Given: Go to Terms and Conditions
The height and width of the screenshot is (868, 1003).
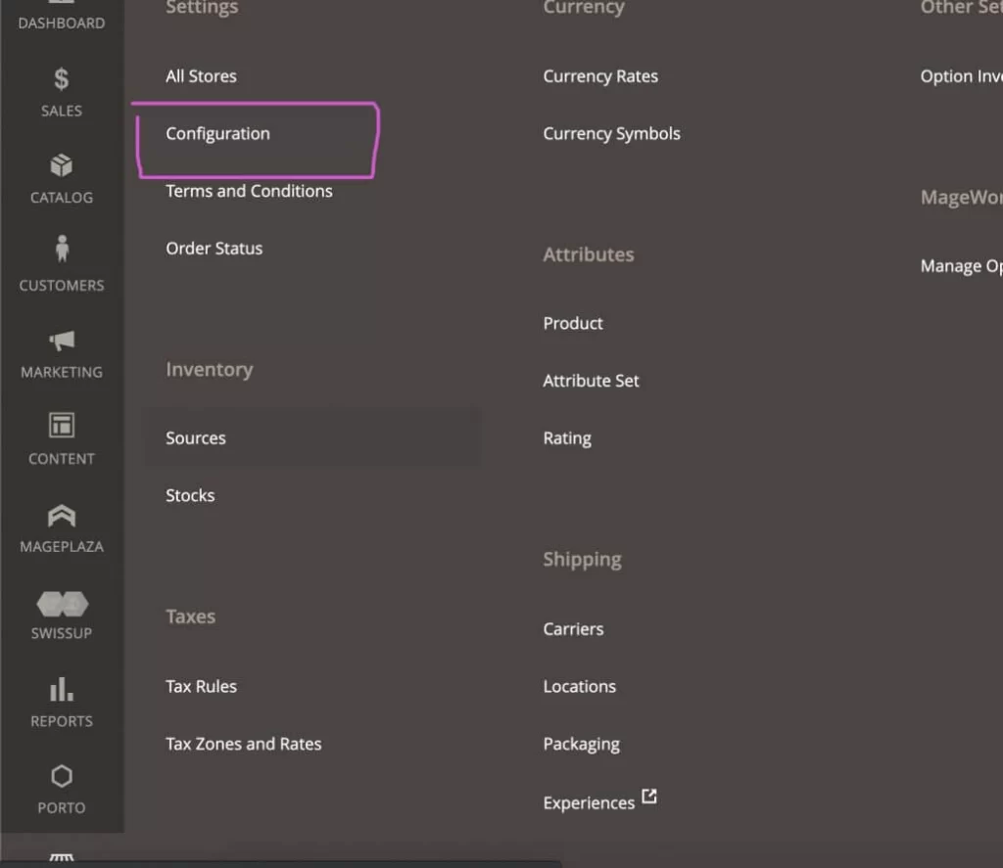Looking at the screenshot, I should click(249, 191).
